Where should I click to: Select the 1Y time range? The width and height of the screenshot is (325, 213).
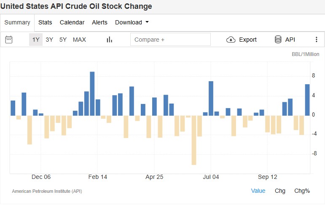coord(36,40)
